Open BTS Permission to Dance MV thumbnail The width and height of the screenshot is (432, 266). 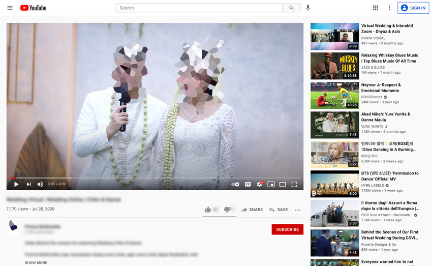click(x=335, y=184)
